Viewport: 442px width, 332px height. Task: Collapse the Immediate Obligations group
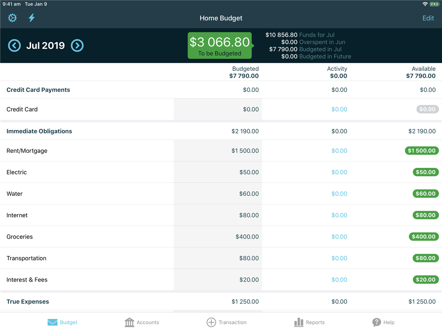click(39, 131)
